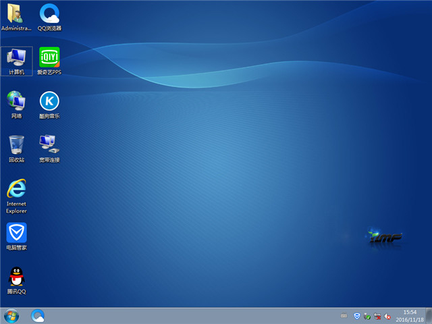This screenshot has height=324, width=432.
Task: Click the Show Desktop strip on the taskbar
Action: coord(429,315)
